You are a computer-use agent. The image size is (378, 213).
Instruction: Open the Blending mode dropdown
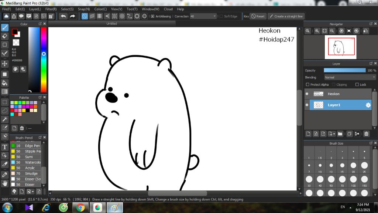click(x=350, y=78)
